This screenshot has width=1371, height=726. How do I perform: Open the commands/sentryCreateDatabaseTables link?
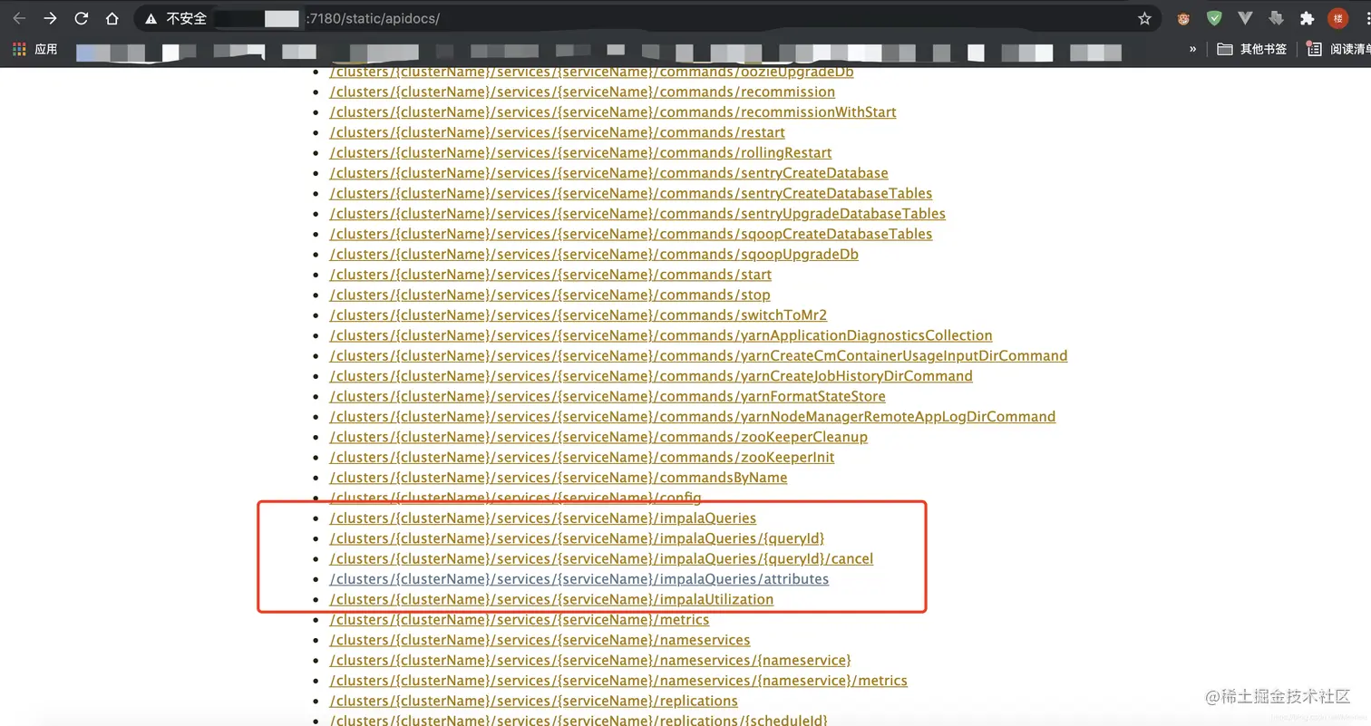[x=631, y=193]
